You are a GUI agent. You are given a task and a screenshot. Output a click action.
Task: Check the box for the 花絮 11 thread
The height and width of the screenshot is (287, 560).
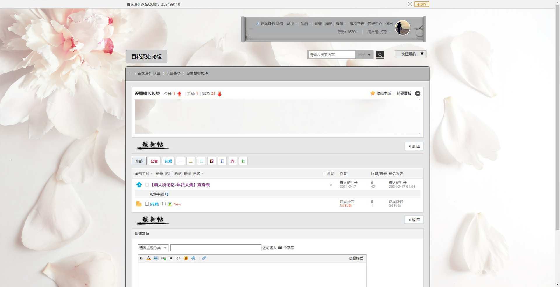coord(147,204)
